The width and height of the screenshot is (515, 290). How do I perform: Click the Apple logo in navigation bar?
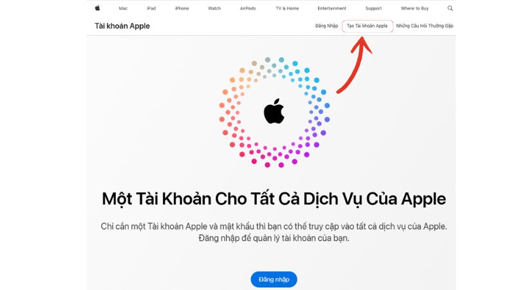point(98,8)
